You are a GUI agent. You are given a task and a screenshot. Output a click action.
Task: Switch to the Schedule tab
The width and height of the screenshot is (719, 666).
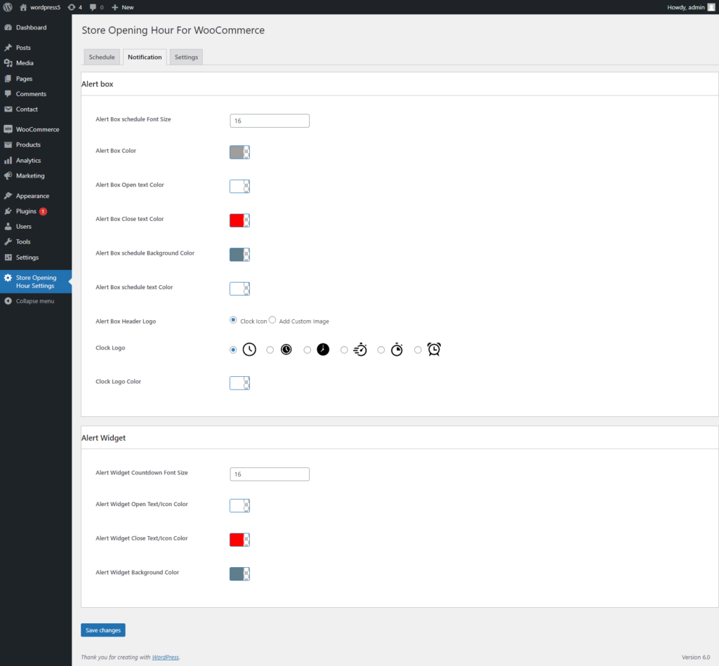pos(102,58)
